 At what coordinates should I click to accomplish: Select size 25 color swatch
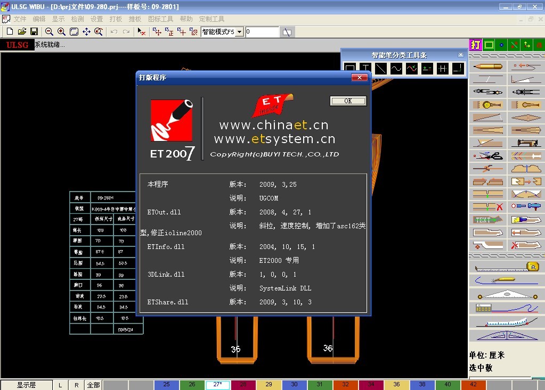pyautogui.click(x=167, y=385)
